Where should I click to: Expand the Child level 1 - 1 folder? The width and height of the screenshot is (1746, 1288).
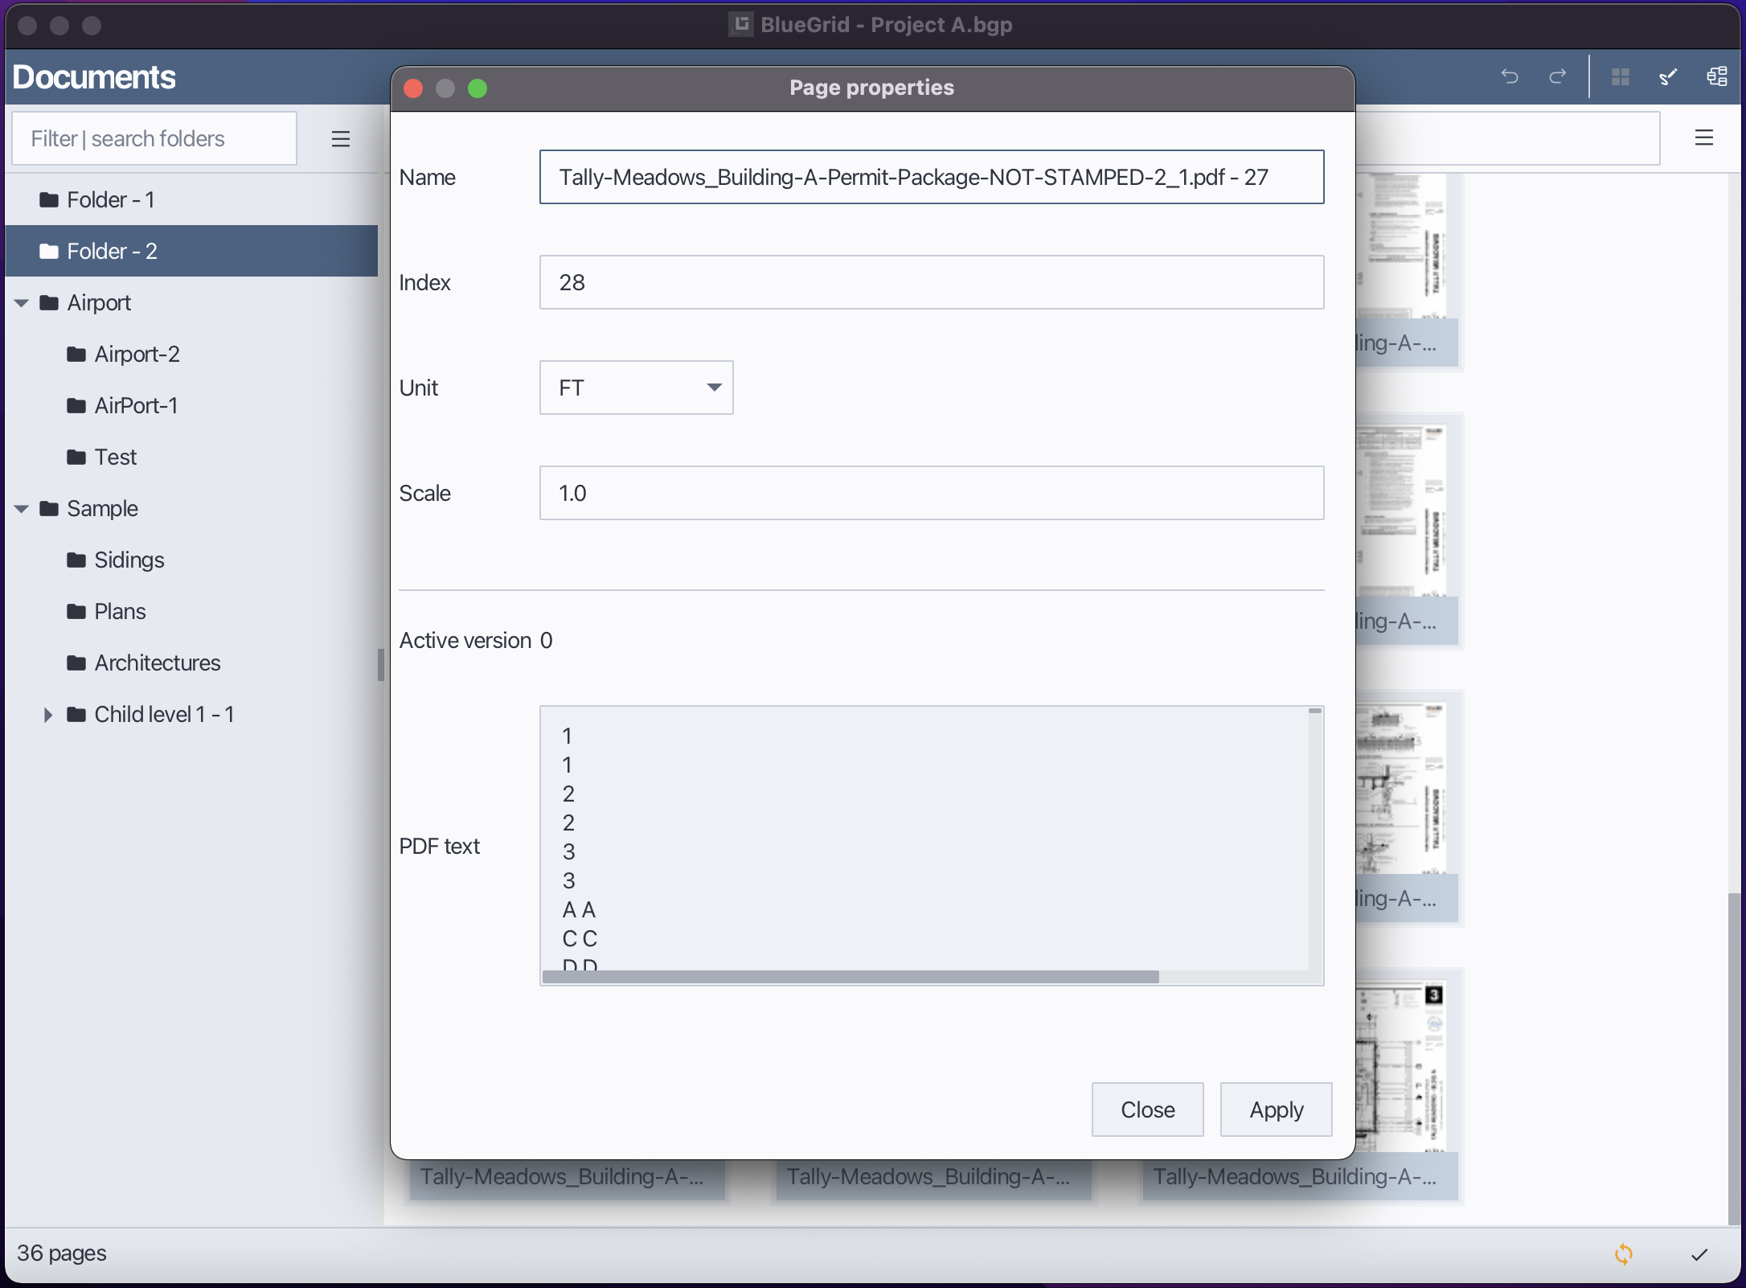tap(47, 715)
